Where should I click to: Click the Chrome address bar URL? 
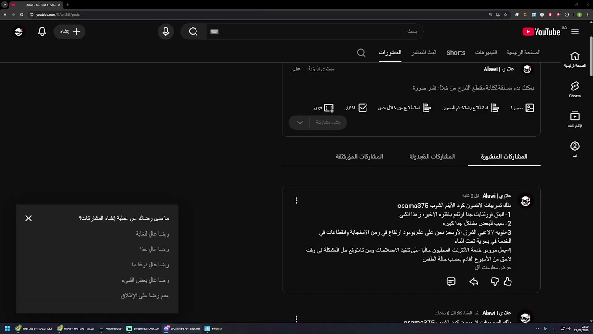58,14
